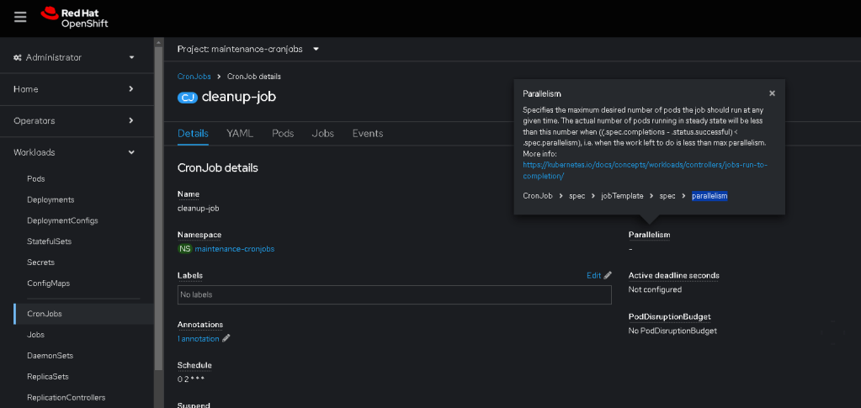
Task: Click the NS namespace badge
Action: tap(185, 249)
